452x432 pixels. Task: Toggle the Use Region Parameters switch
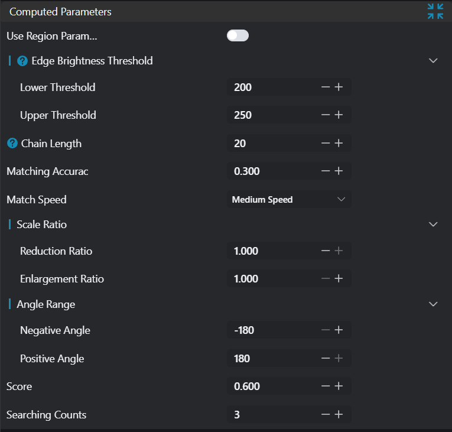(238, 36)
